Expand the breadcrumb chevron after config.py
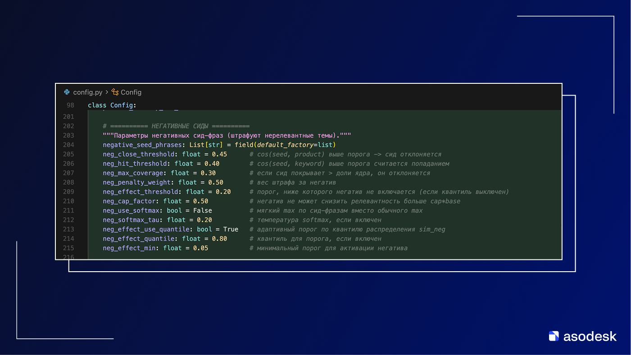This screenshot has height=355, width=631. click(107, 92)
